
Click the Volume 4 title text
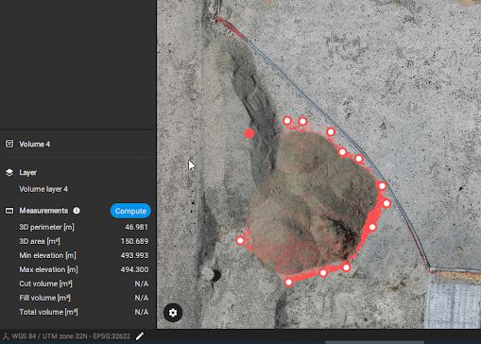[x=35, y=145]
